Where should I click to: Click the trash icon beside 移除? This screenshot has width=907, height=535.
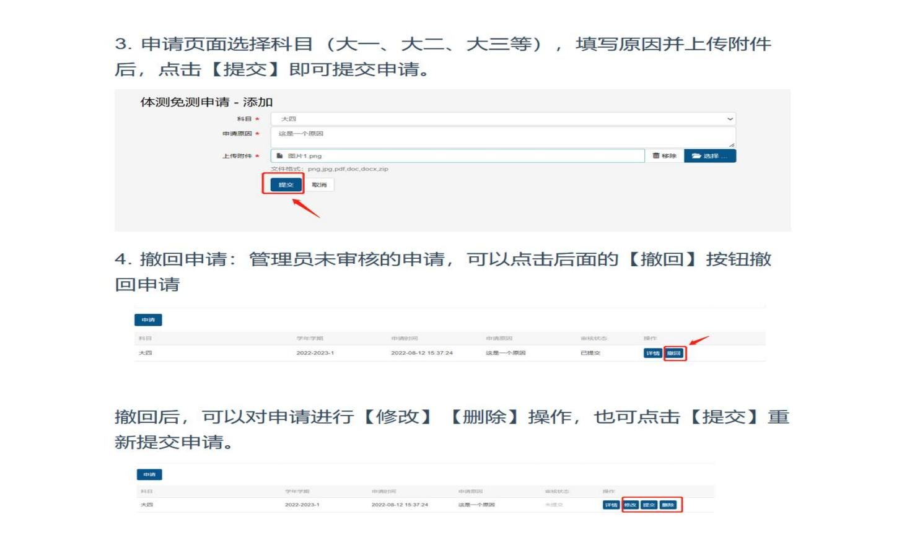(656, 156)
